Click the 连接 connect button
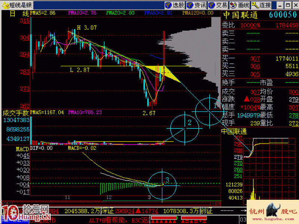Viewport: 299px width, 224px height. point(262,5)
